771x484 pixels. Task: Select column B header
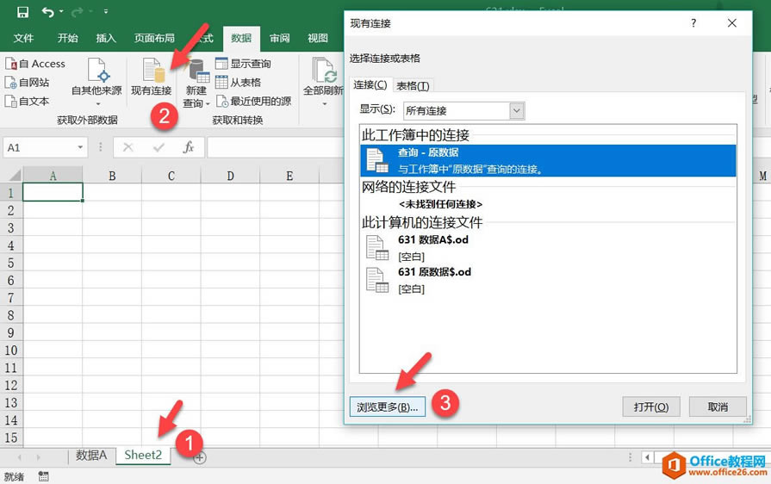click(112, 176)
